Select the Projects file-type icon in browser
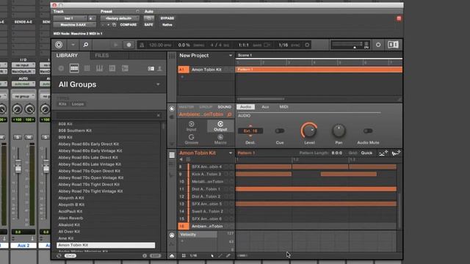The image size is (470, 264). [61, 68]
